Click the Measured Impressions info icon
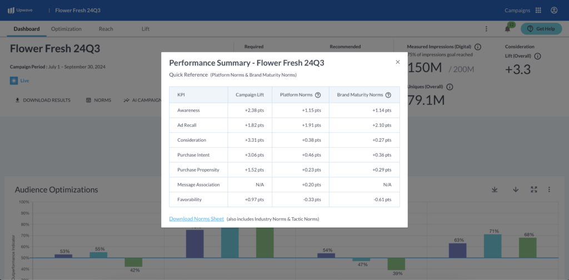The height and width of the screenshot is (280, 569). 478,47
